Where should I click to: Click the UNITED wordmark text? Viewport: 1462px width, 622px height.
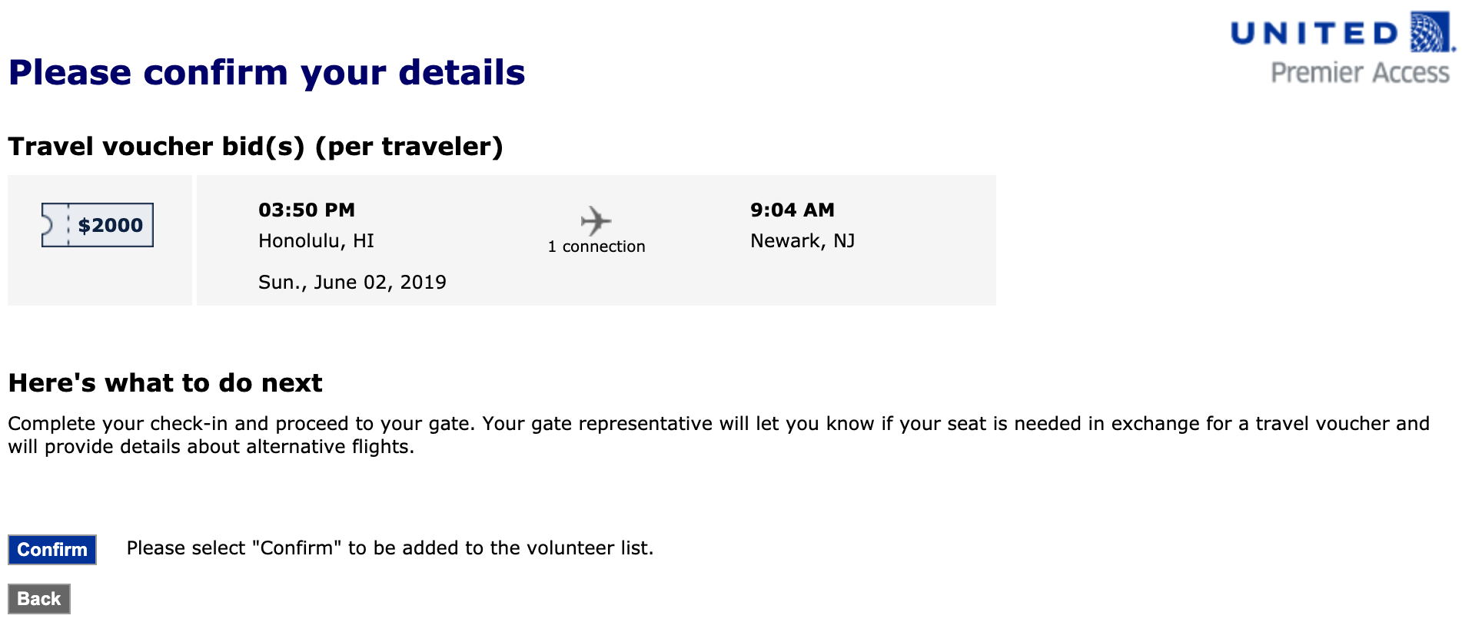(x=1314, y=34)
